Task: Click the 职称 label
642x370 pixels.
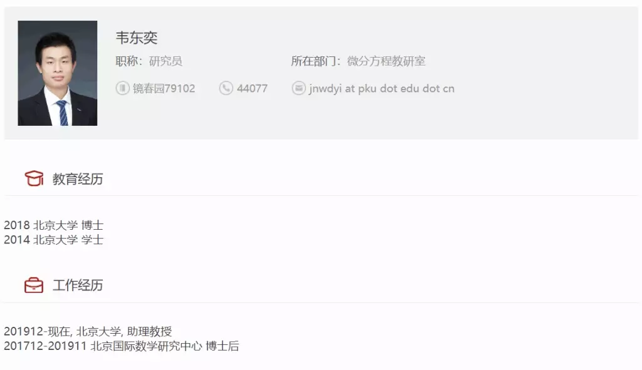Action: pos(129,61)
